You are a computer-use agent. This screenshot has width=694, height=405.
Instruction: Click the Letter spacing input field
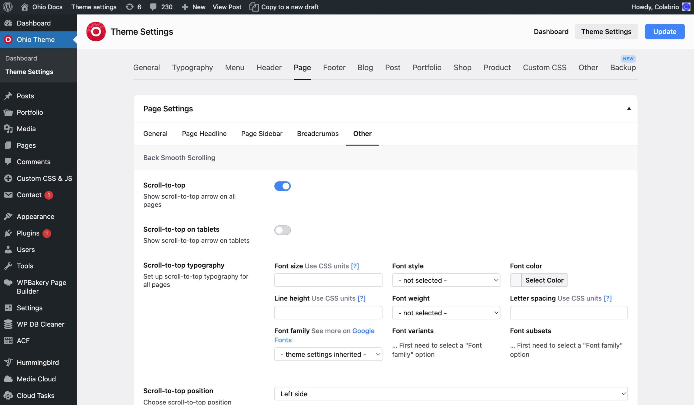point(569,313)
